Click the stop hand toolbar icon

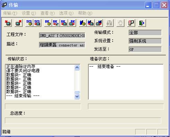[120, 23]
